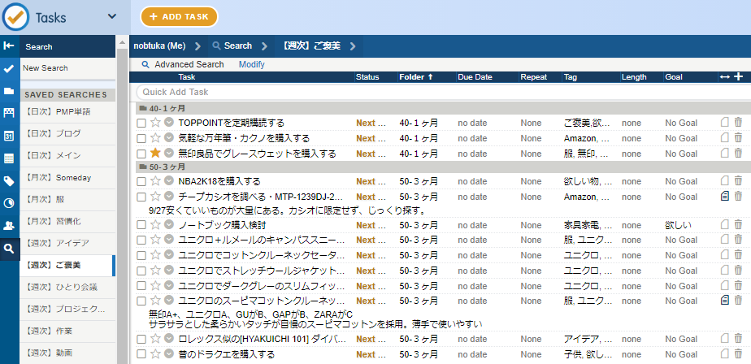Collapse the 40-1ヶ月 folder group
Screen dimensions: 751x364
tap(143, 108)
